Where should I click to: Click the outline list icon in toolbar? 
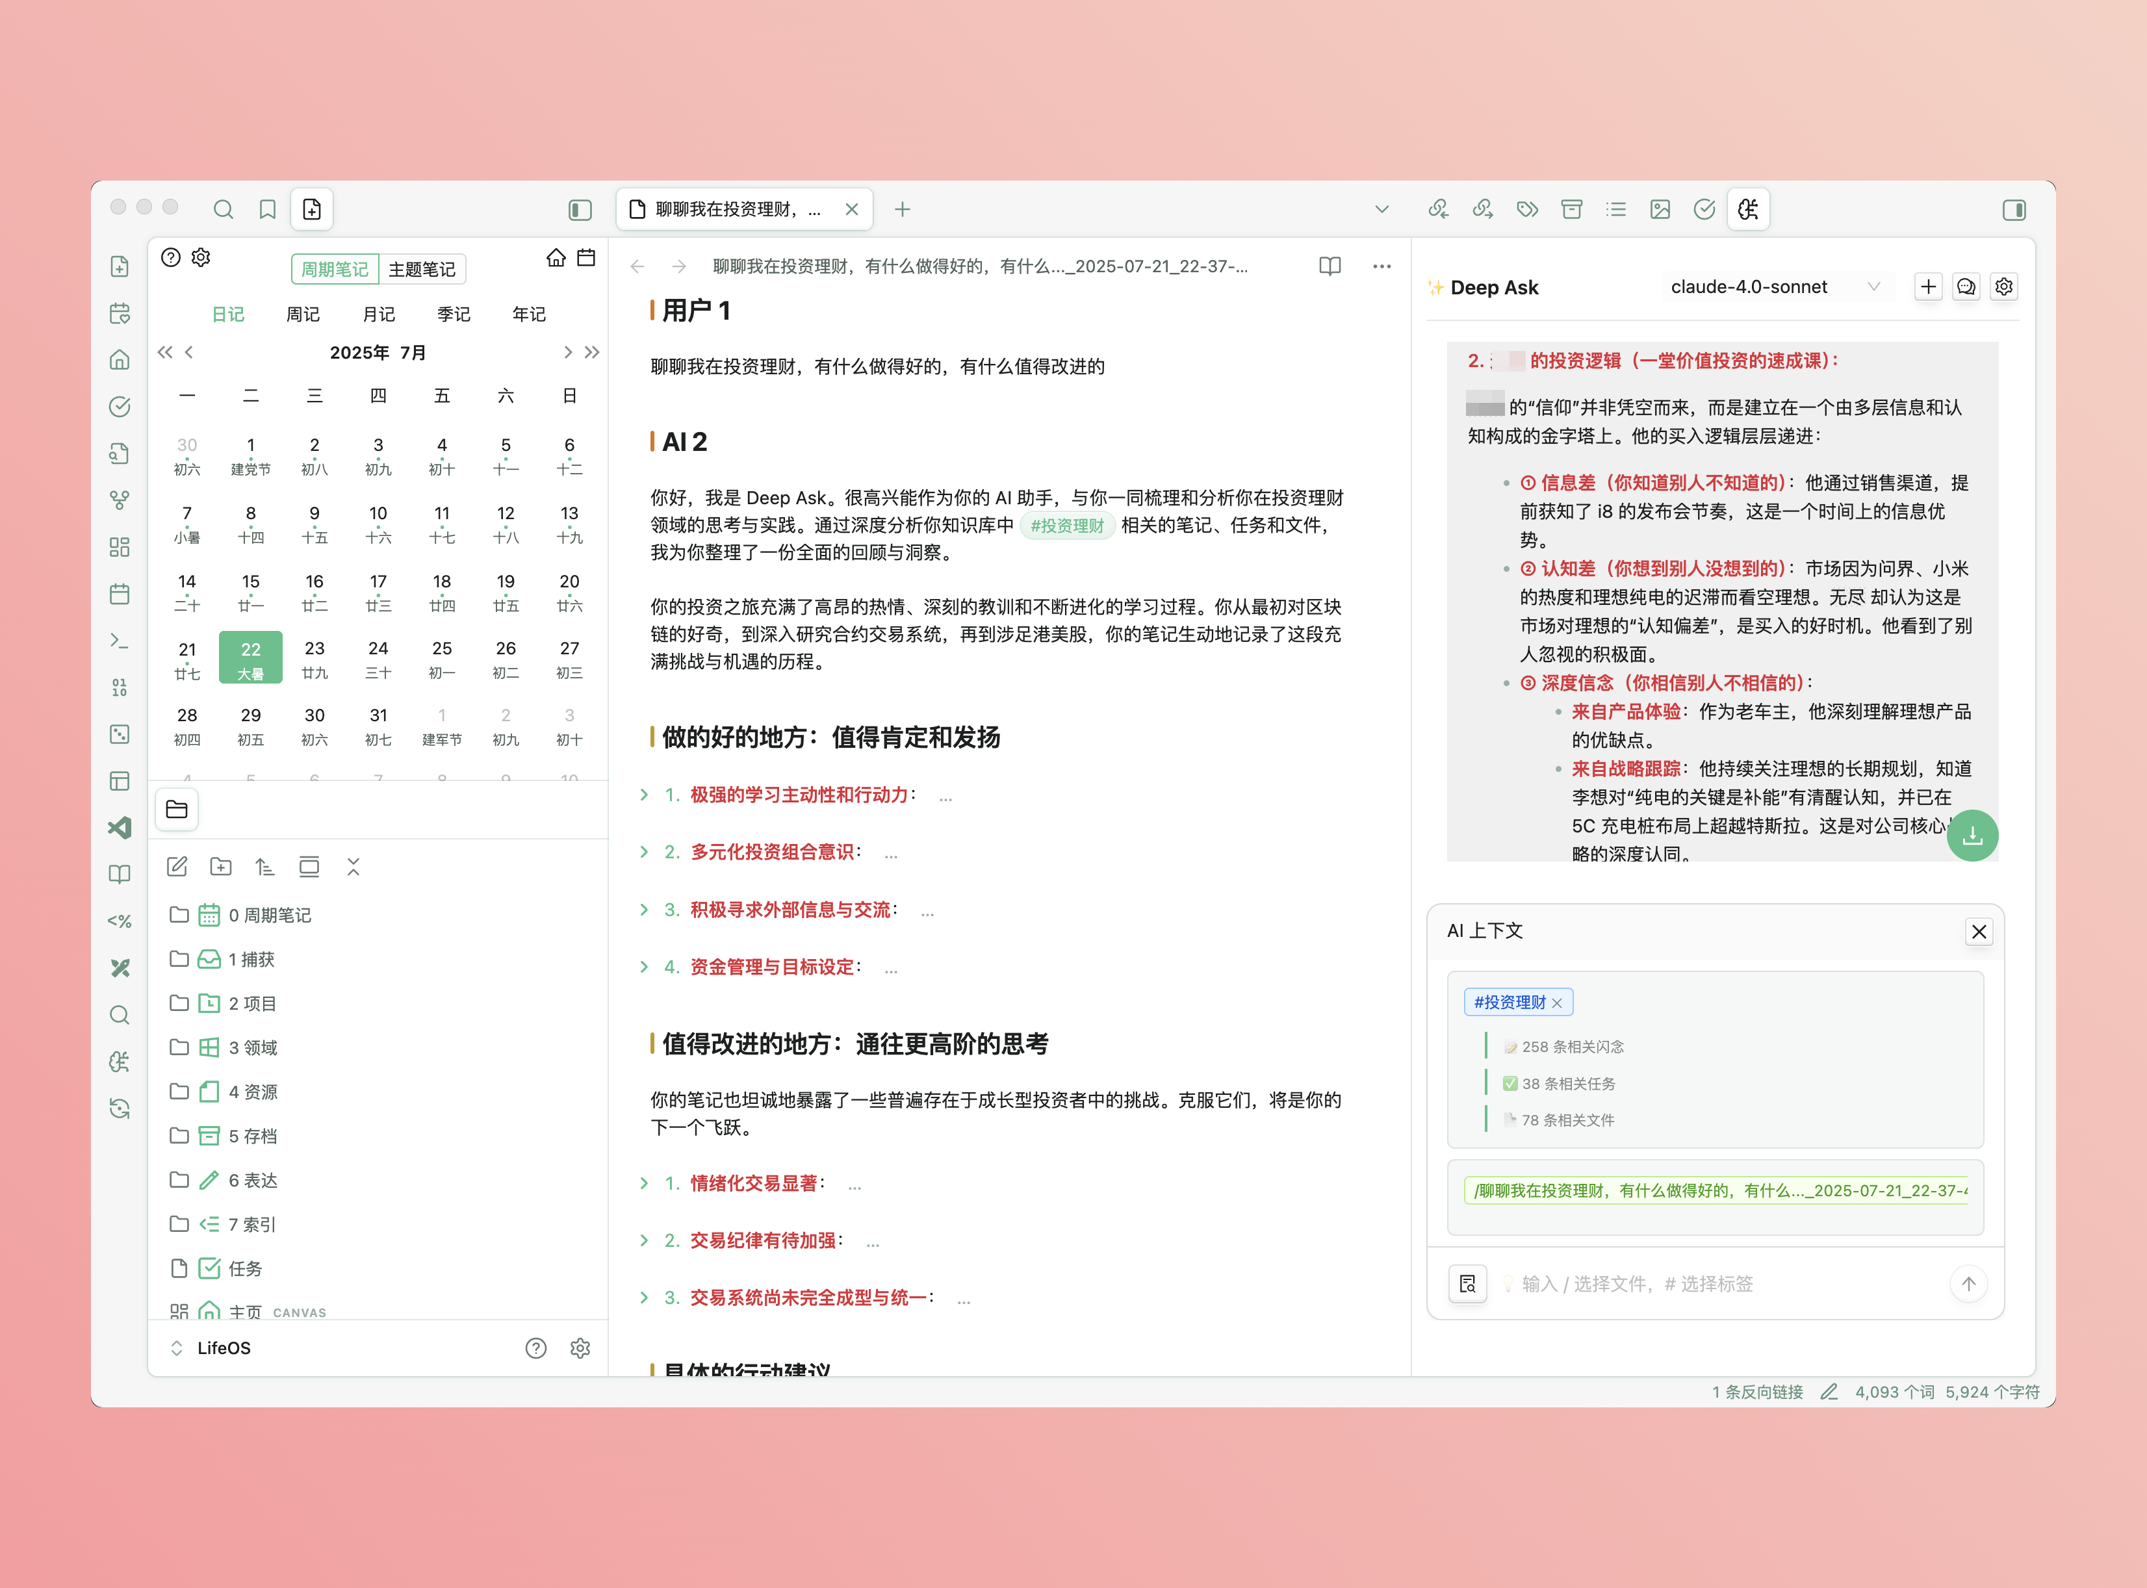tap(1615, 210)
